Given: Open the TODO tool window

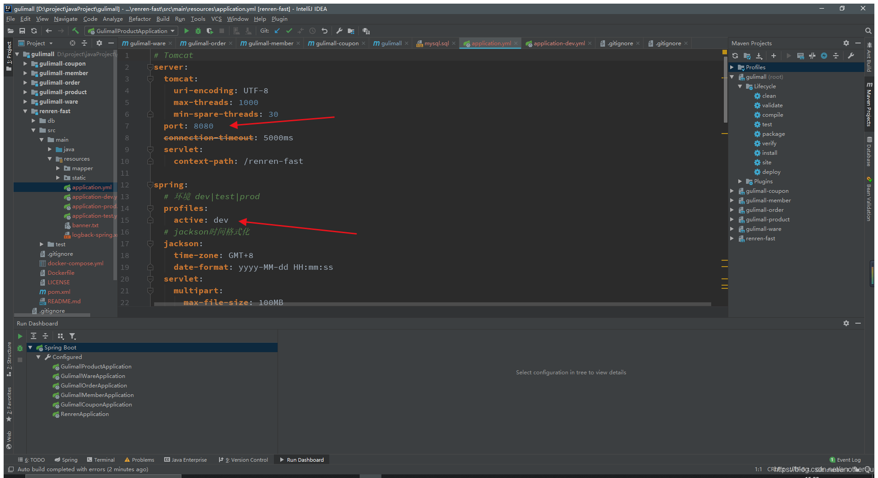Looking at the screenshot, I should point(31,460).
